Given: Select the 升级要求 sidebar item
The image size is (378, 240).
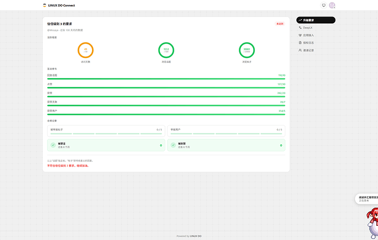Looking at the screenshot, I should coord(316,20).
